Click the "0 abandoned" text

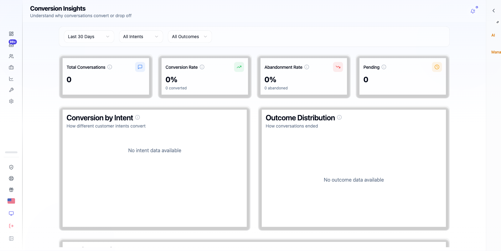pos(276,88)
